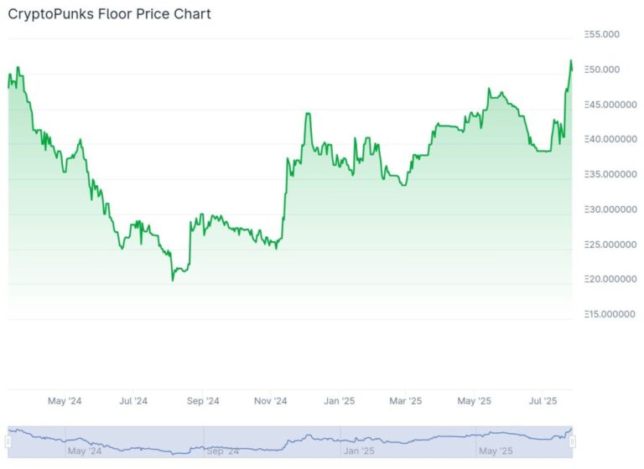
Task: Click the 'CryptoPunks Floor Price Chart' title
Action: (109, 14)
